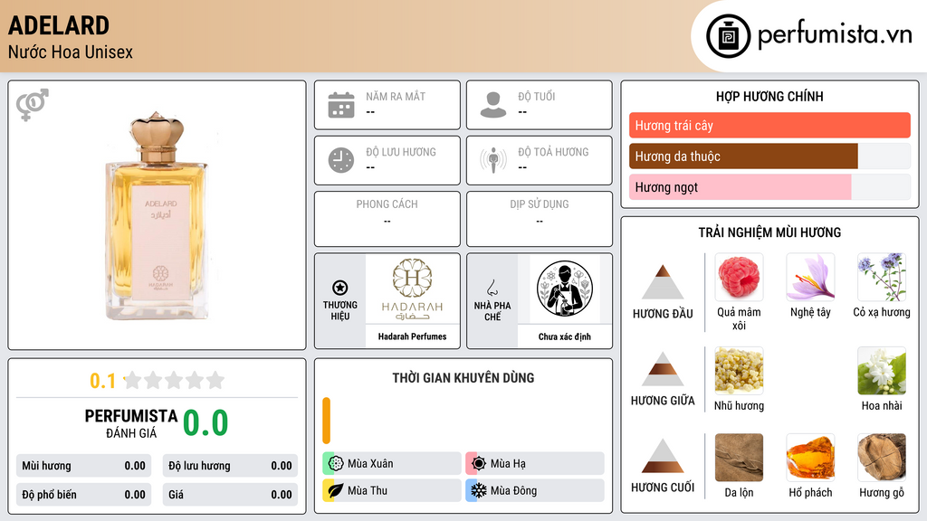927x521 pixels.
Task: Click the Nghệ tây saffron image
Action: [810, 277]
